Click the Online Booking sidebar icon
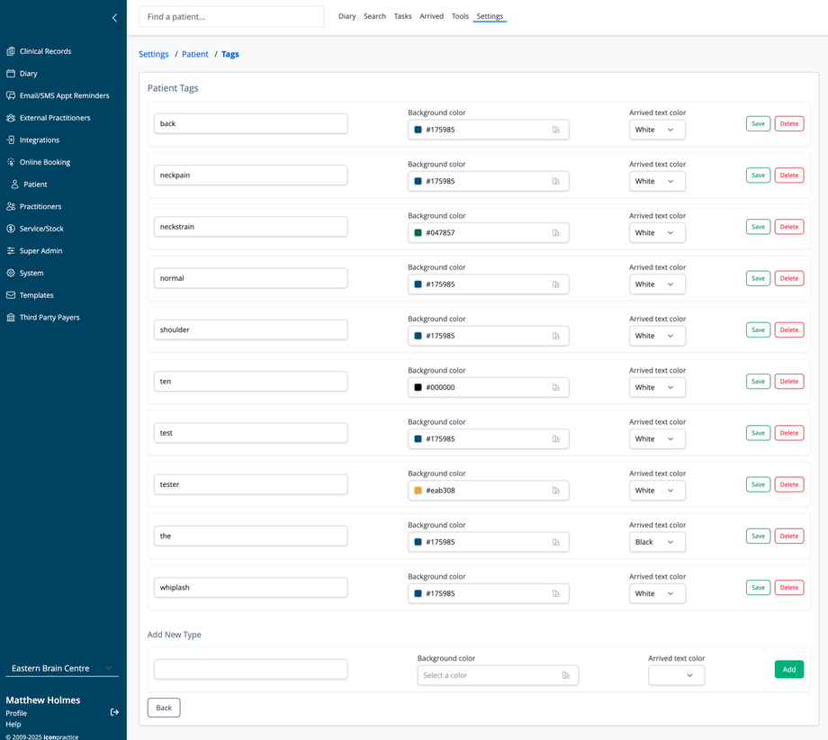Screen dimensions: 828x740 click(x=11, y=162)
